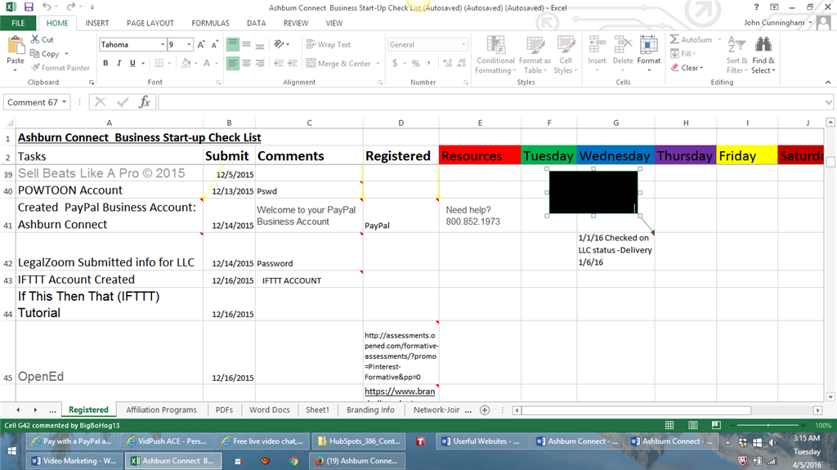This screenshot has width=837, height=470.
Task: Open the PAGE LAYOUT ribbon tab
Action: tap(150, 23)
